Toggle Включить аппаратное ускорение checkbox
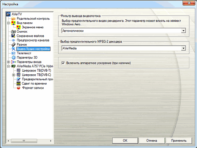This screenshot has width=197, height=148. click(x=63, y=63)
